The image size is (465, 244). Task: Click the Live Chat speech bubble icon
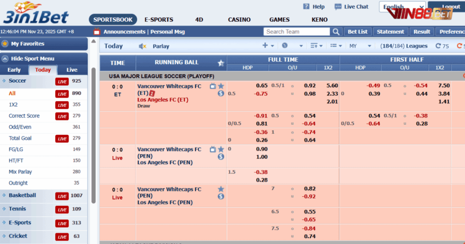coord(338,7)
